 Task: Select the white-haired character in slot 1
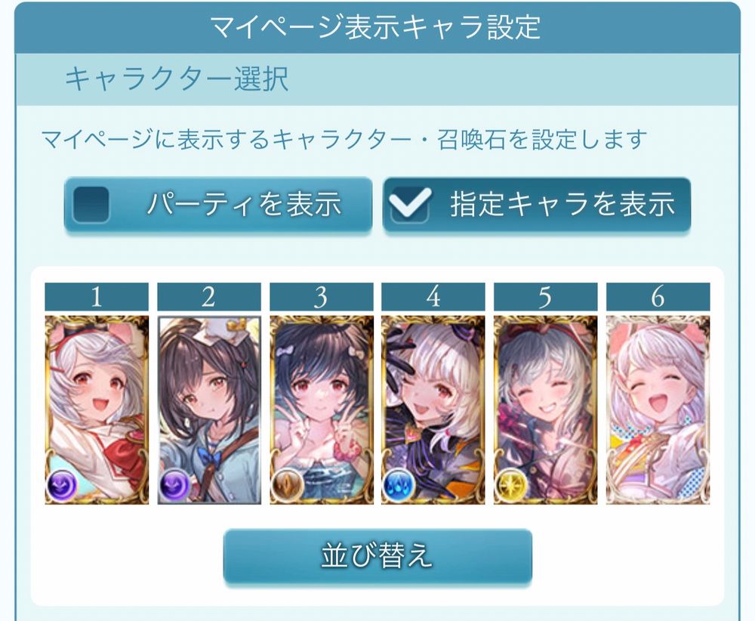point(97,410)
